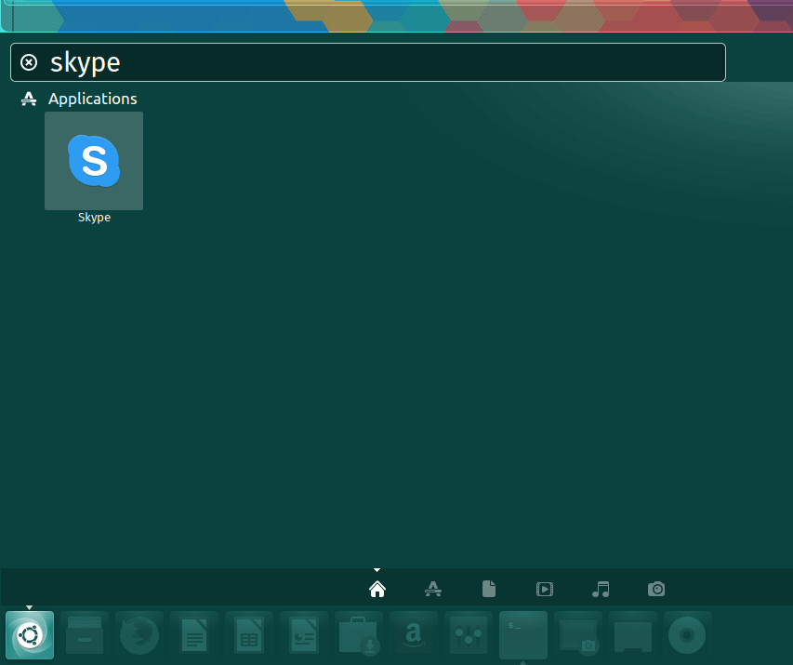
Task: Open the Home lens
Action: click(x=377, y=589)
